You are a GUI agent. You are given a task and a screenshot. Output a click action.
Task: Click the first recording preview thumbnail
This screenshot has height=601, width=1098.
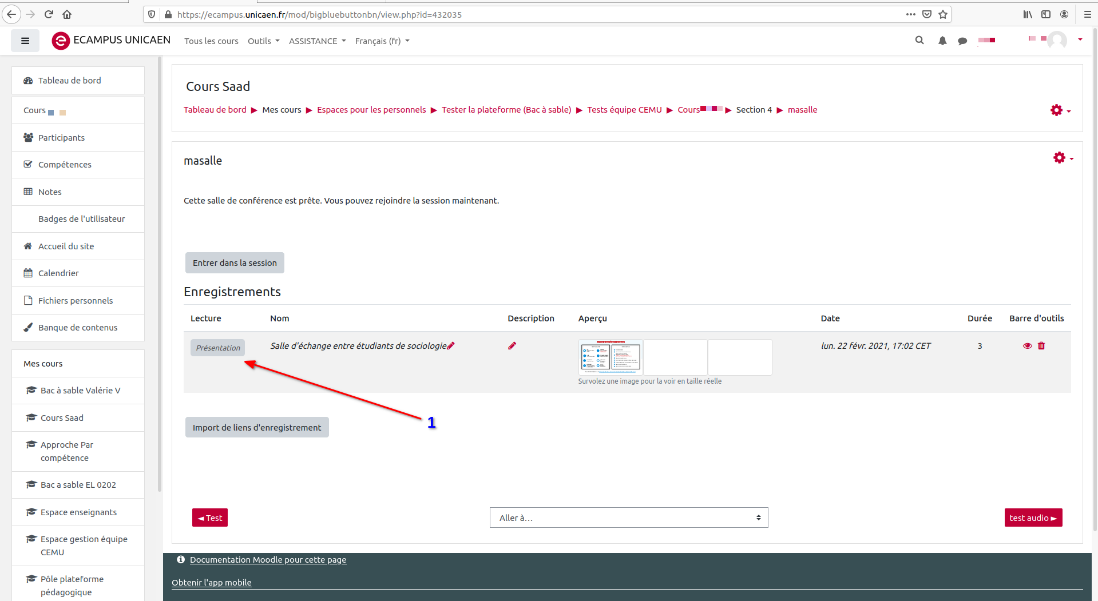click(x=610, y=357)
